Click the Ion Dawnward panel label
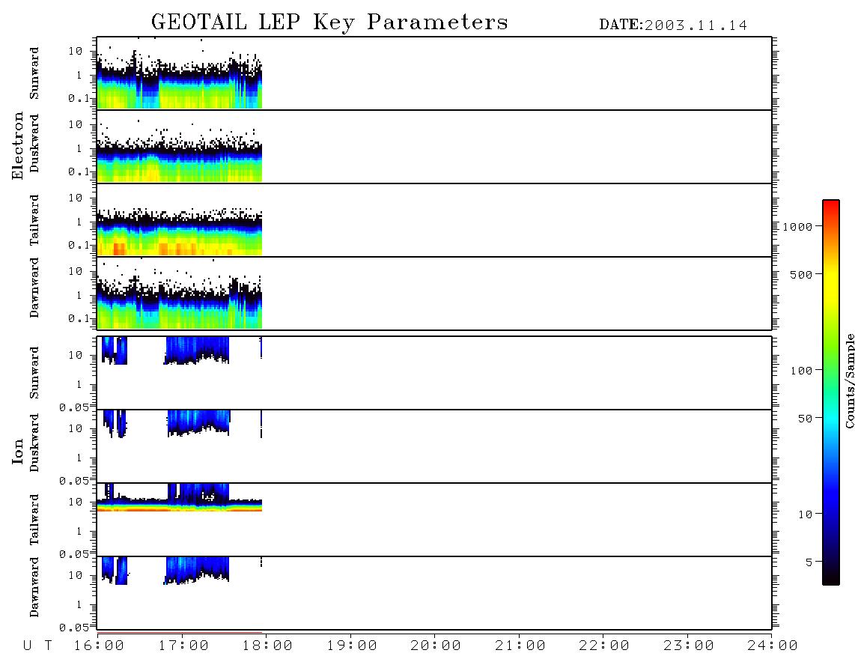 34,587
